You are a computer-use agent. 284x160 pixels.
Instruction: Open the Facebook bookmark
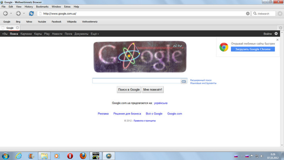tap(56, 22)
